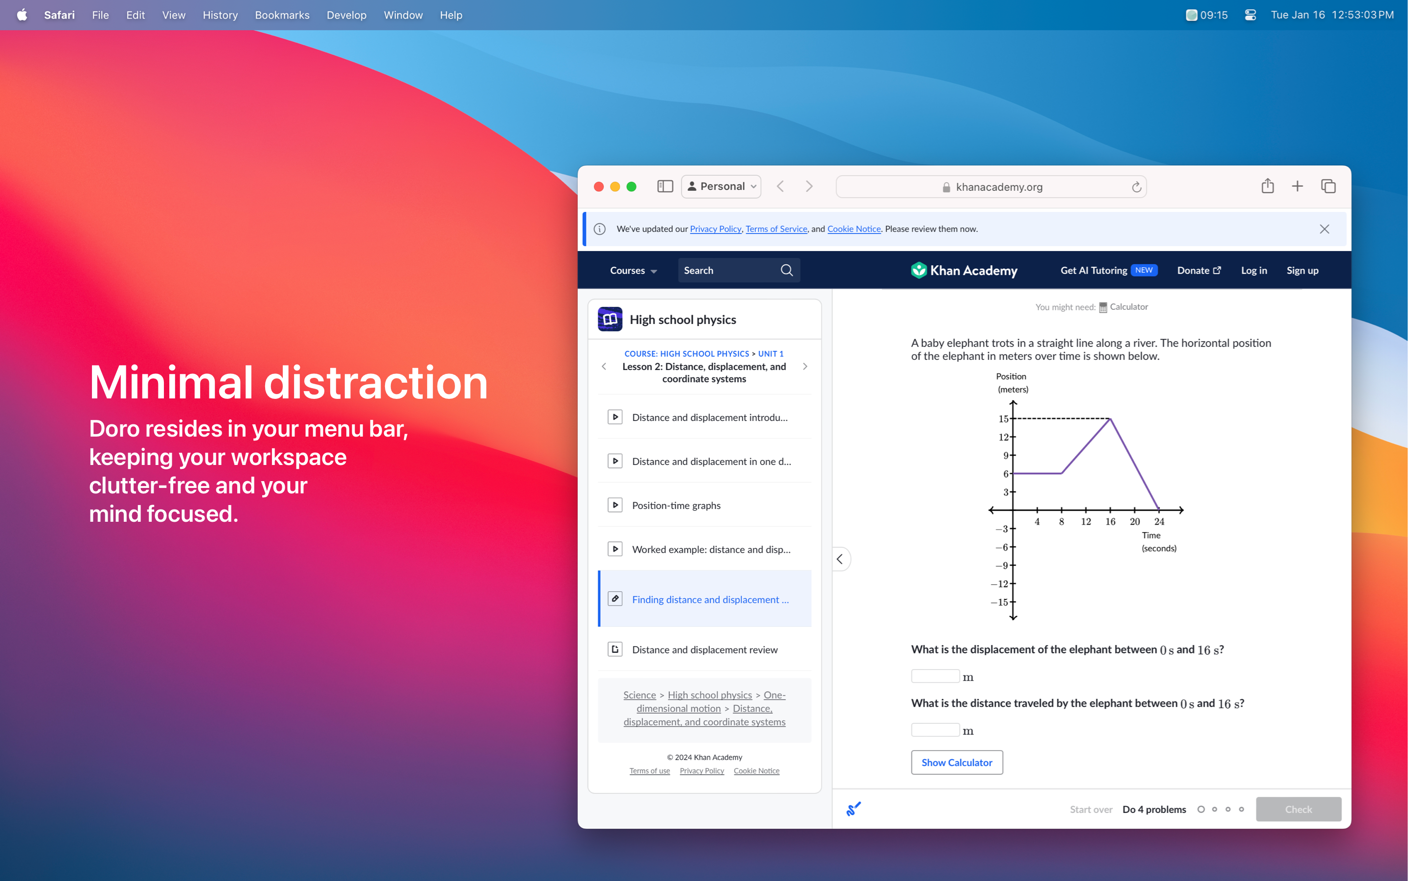Open Distance and displacement review article
The height and width of the screenshot is (881, 1409).
(704, 649)
